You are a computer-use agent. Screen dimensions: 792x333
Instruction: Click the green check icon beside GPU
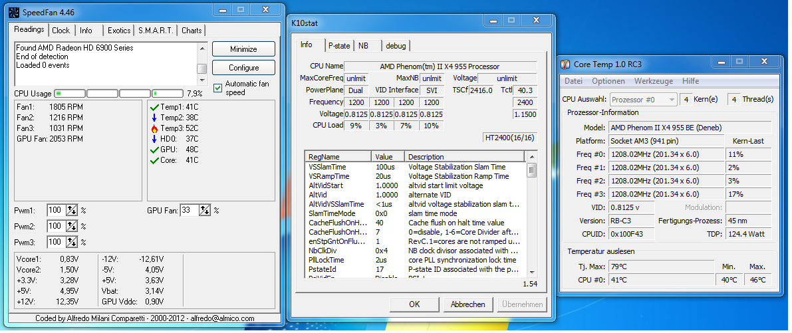point(154,150)
